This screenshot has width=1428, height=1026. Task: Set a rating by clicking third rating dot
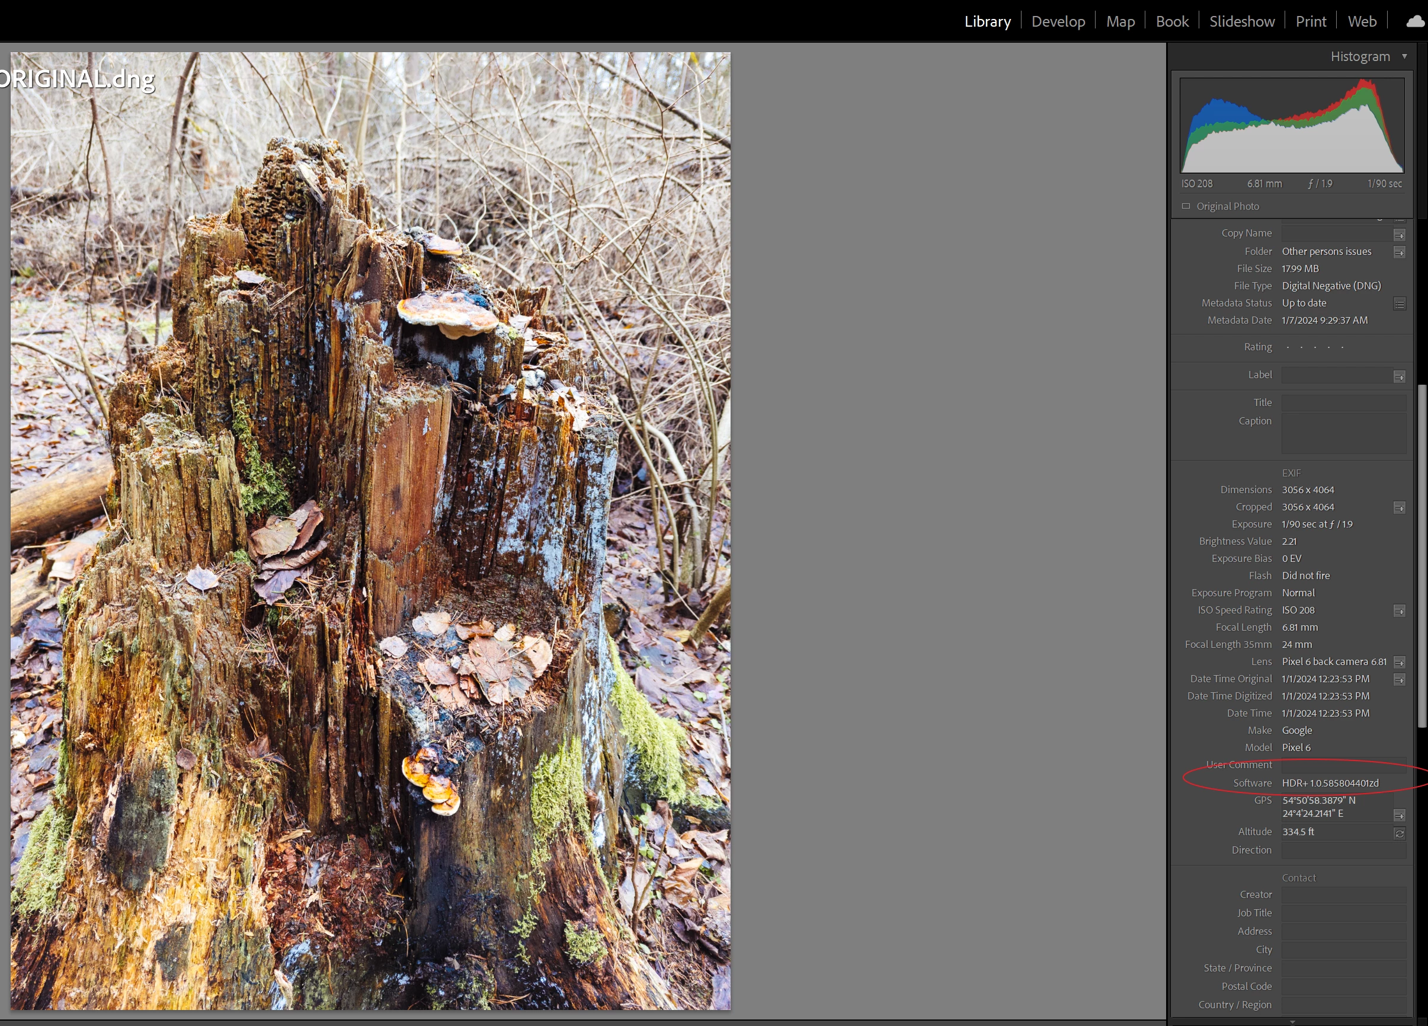point(1315,347)
